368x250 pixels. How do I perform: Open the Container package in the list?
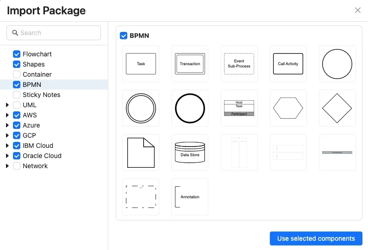(37, 74)
